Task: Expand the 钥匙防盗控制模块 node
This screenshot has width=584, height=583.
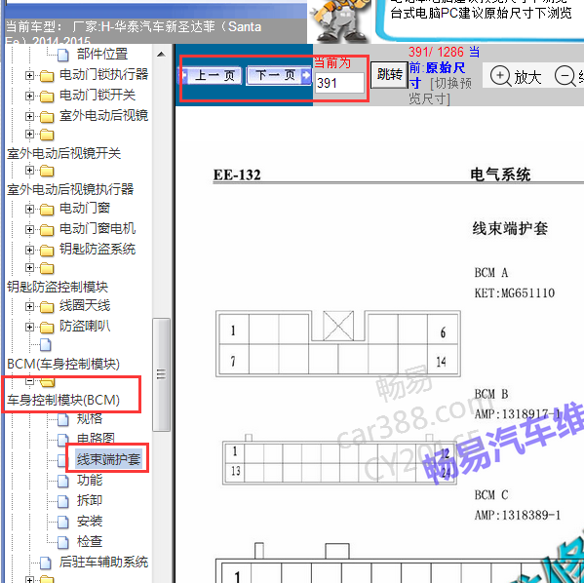Action: [29, 267]
